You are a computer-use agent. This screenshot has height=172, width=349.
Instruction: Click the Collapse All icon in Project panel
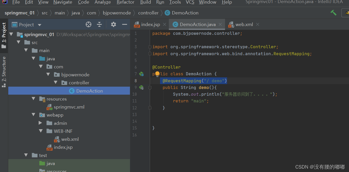point(99,24)
